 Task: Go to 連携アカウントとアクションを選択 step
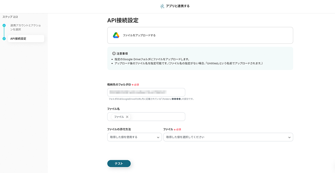pos(25,27)
